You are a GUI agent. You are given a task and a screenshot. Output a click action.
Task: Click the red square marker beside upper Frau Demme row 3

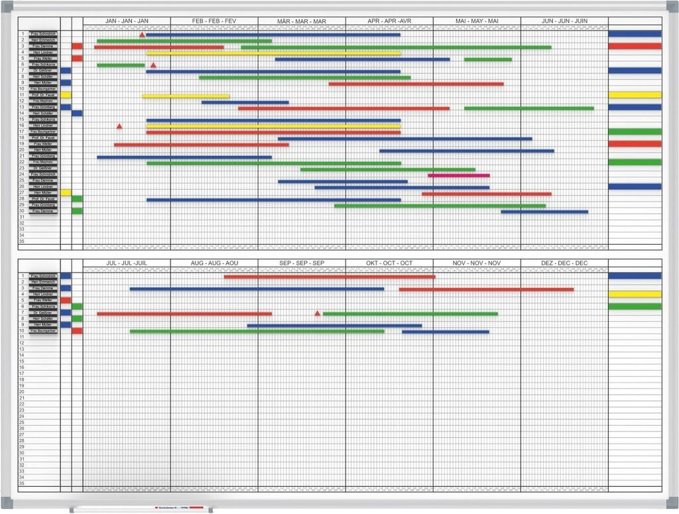pos(77,46)
